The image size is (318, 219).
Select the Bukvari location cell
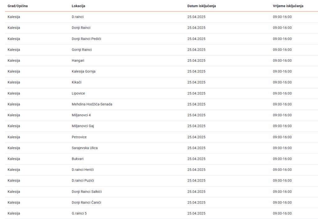[x=78, y=159]
